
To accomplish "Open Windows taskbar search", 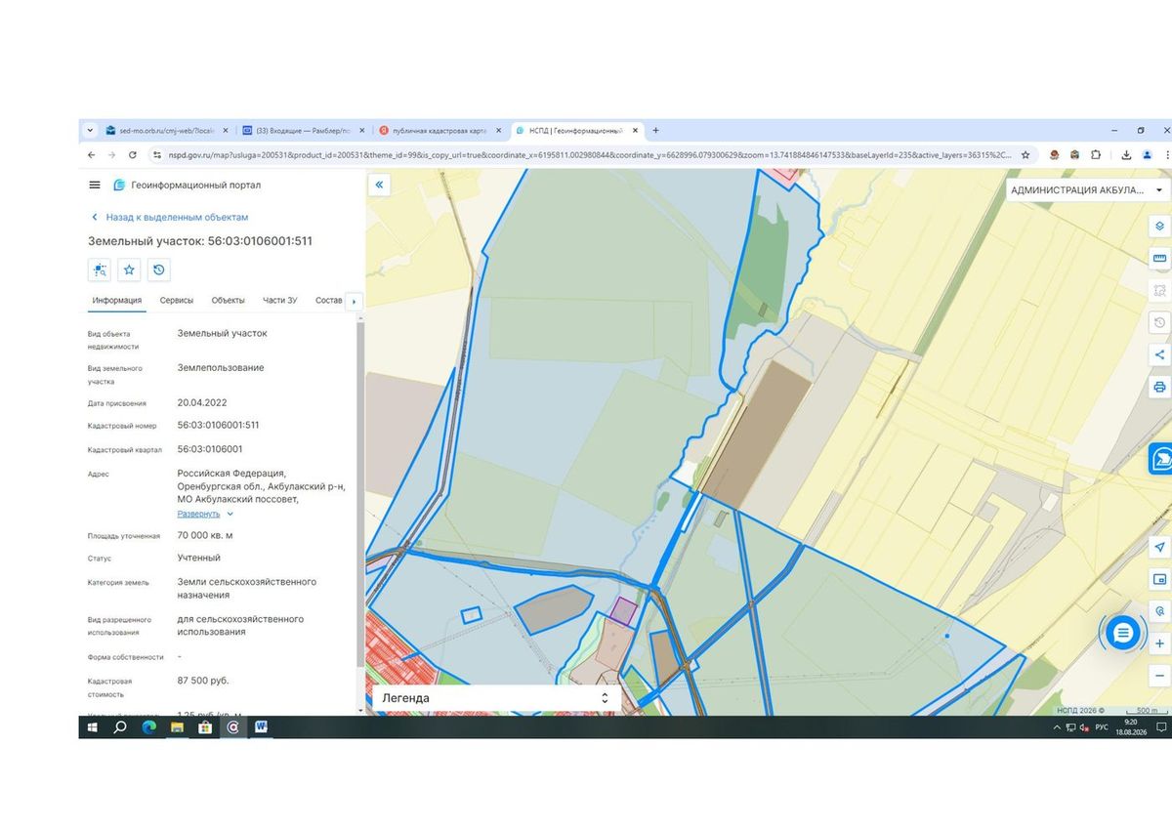I will tap(120, 727).
